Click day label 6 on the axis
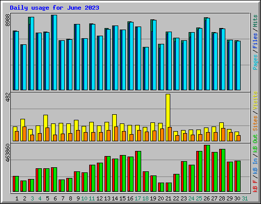Screen dimensions: 261x204 point(55,198)
